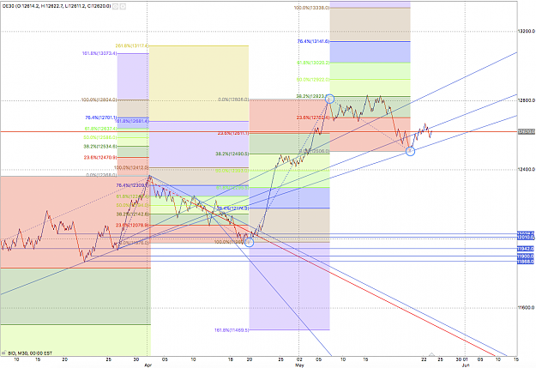The width and height of the screenshot is (536, 368).
Task: Click the 76.4%(13141.6) Fibonacci label
Action: (313, 41)
